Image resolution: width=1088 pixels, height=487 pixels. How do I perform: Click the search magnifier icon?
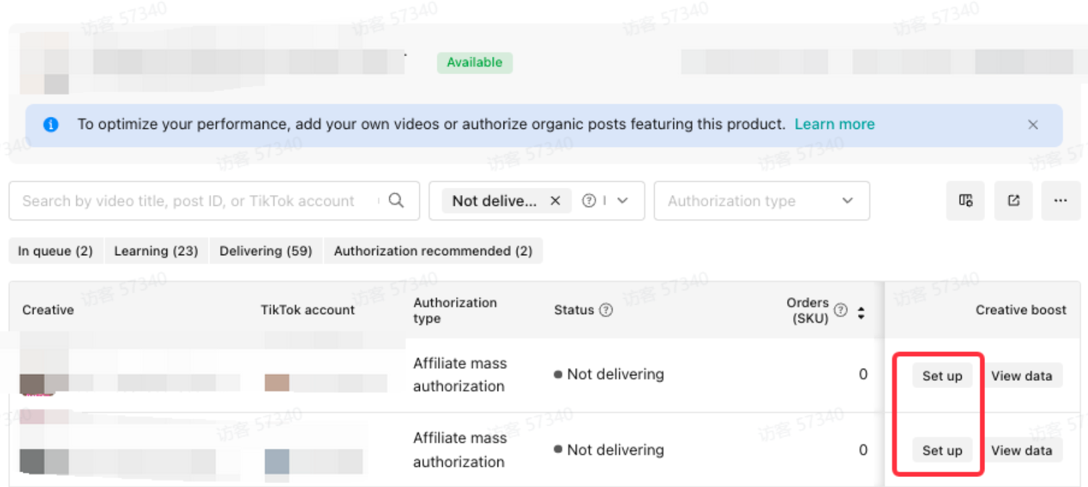pos(396,200)
